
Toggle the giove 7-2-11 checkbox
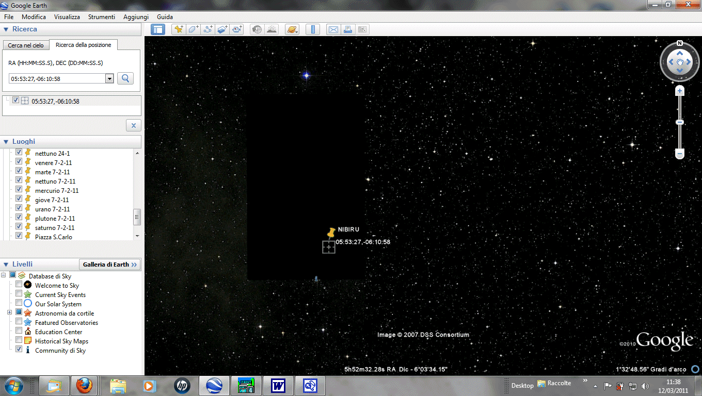pyautogui.click(x=19, y=200)
